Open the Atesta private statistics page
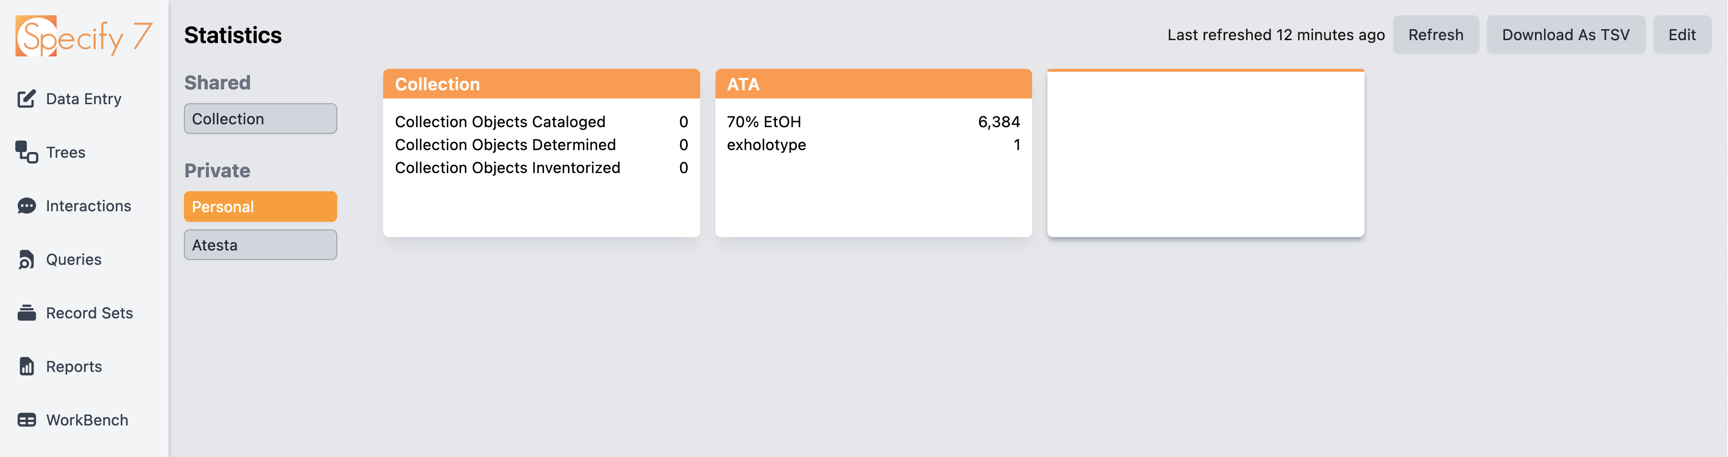This screenshot has height=457, width=1728. 260,244
